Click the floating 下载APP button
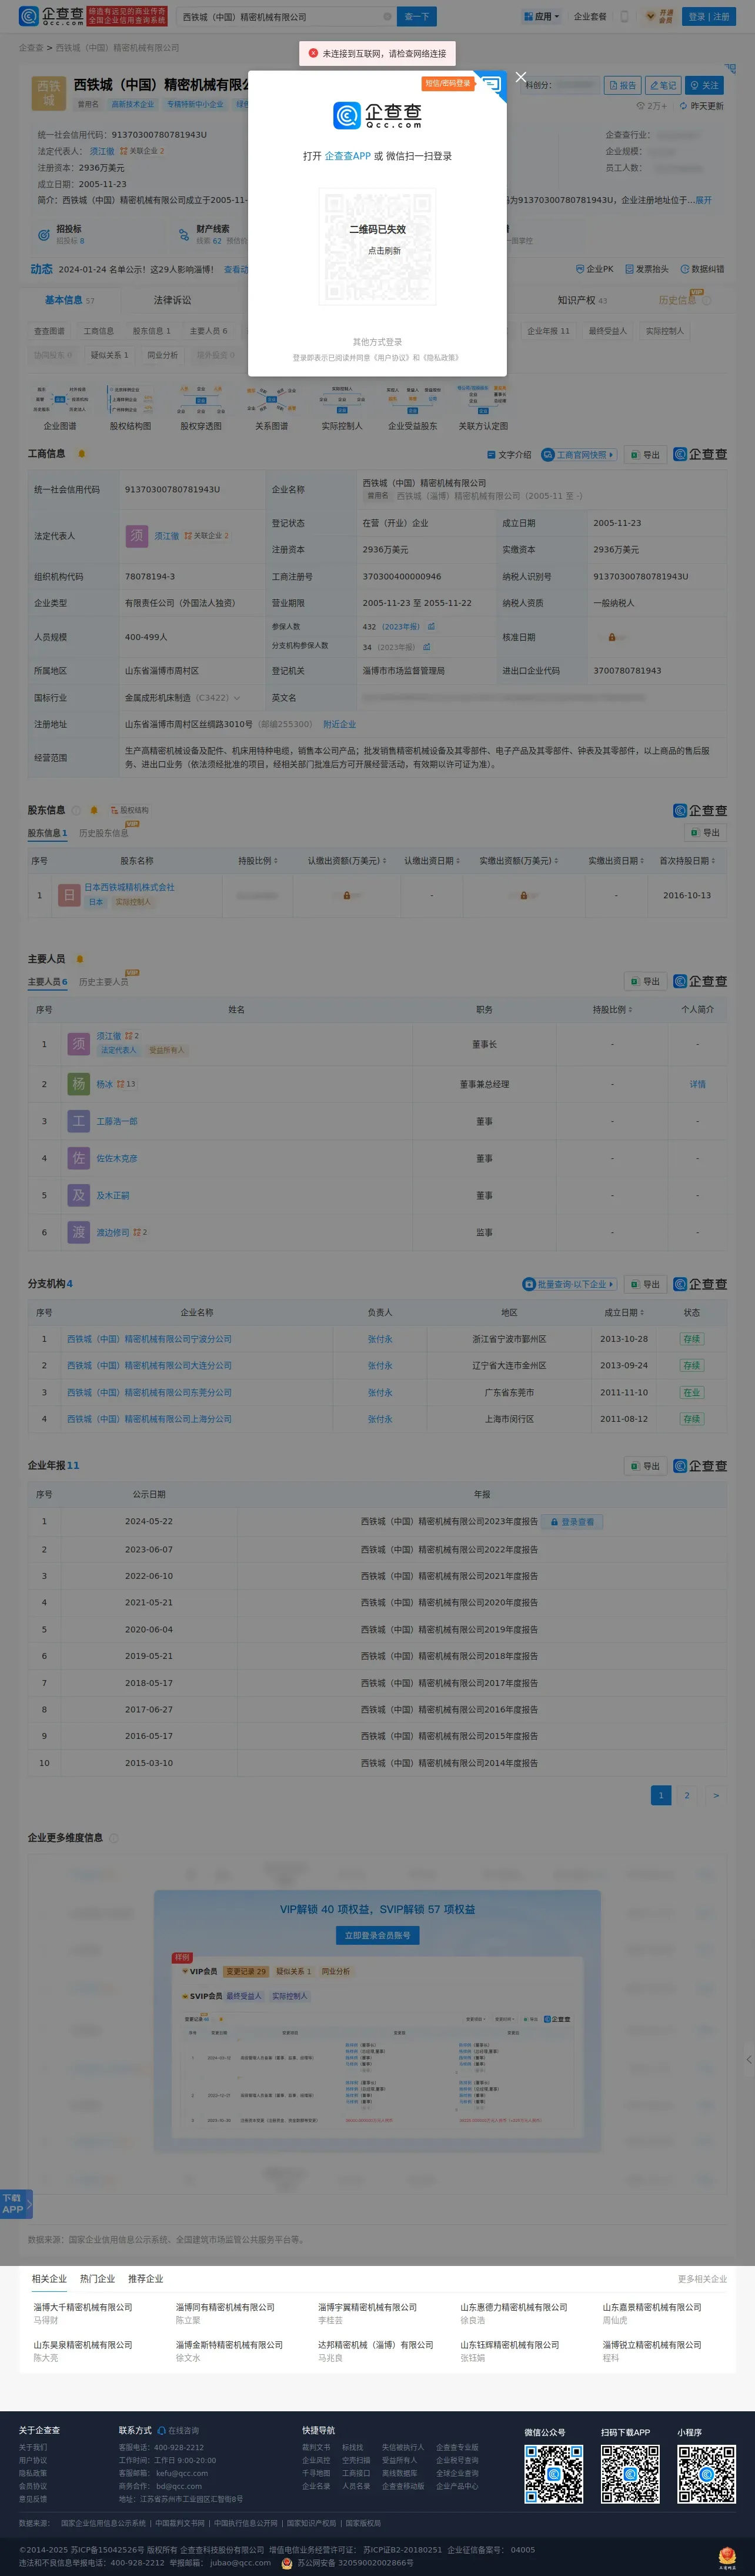 [16, 2204]
